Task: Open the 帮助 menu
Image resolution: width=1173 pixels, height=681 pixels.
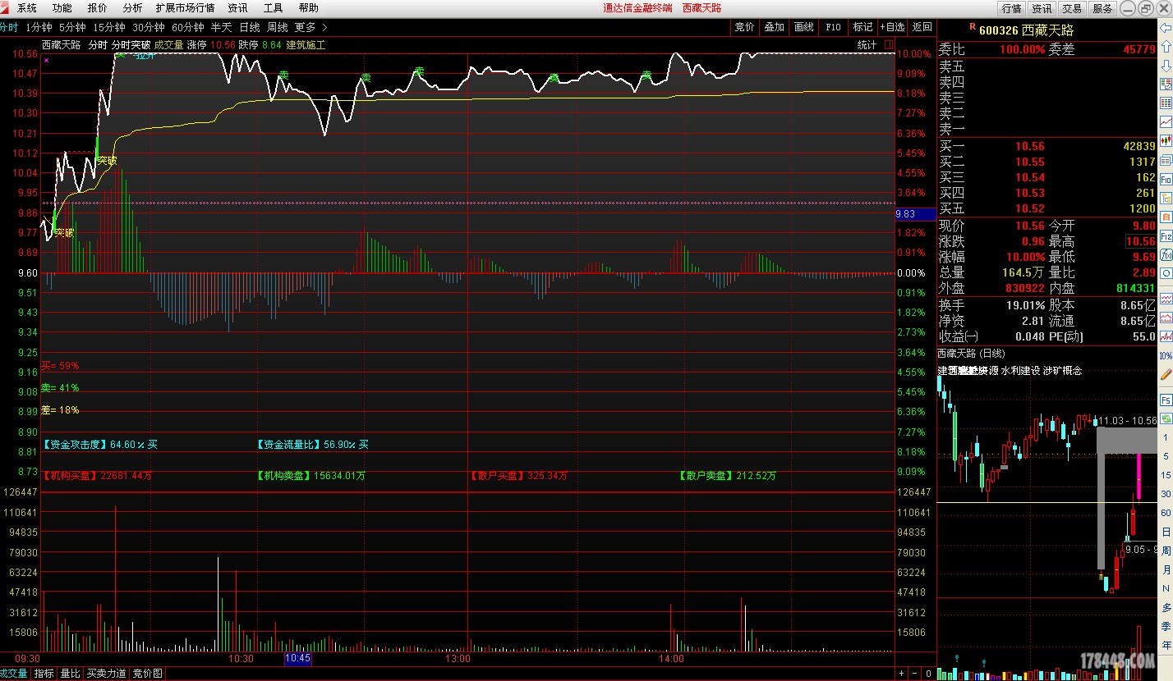Action: (x=308, y=8)
